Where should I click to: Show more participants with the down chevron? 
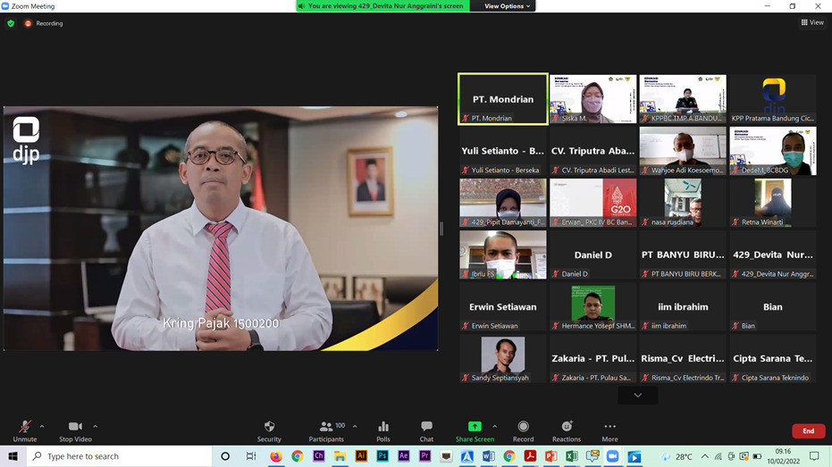click(x=637, y=395)
